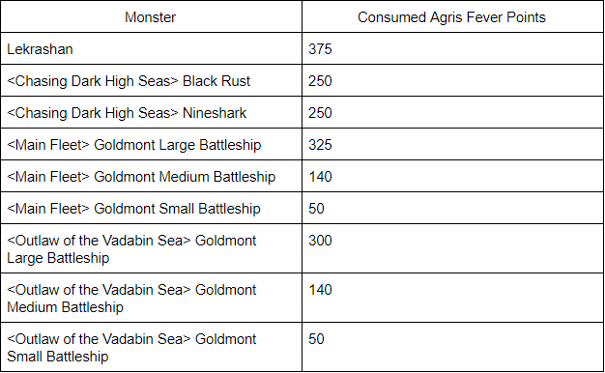Click Outlaw of Vadabin Sea Small Battleship
This screenshot has width=605, height=373.
click(151, 347)
